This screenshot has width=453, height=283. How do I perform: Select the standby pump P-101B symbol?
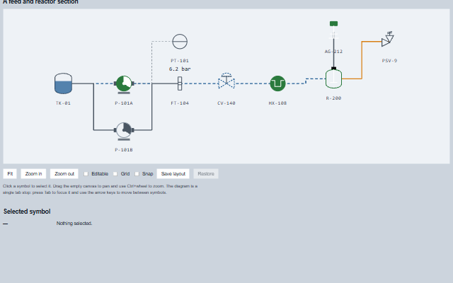[124, 131]
